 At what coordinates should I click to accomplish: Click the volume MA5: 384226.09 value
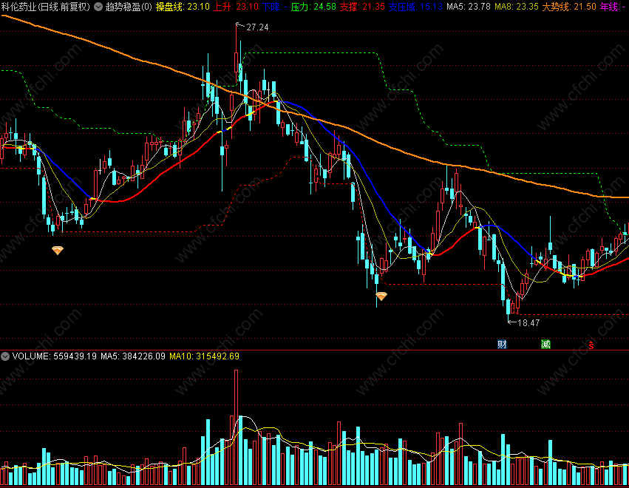pos(133,356)
